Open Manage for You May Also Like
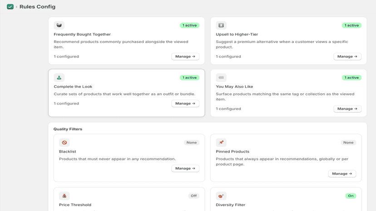This screenshot has width=376, height=211. coord(347,109)
